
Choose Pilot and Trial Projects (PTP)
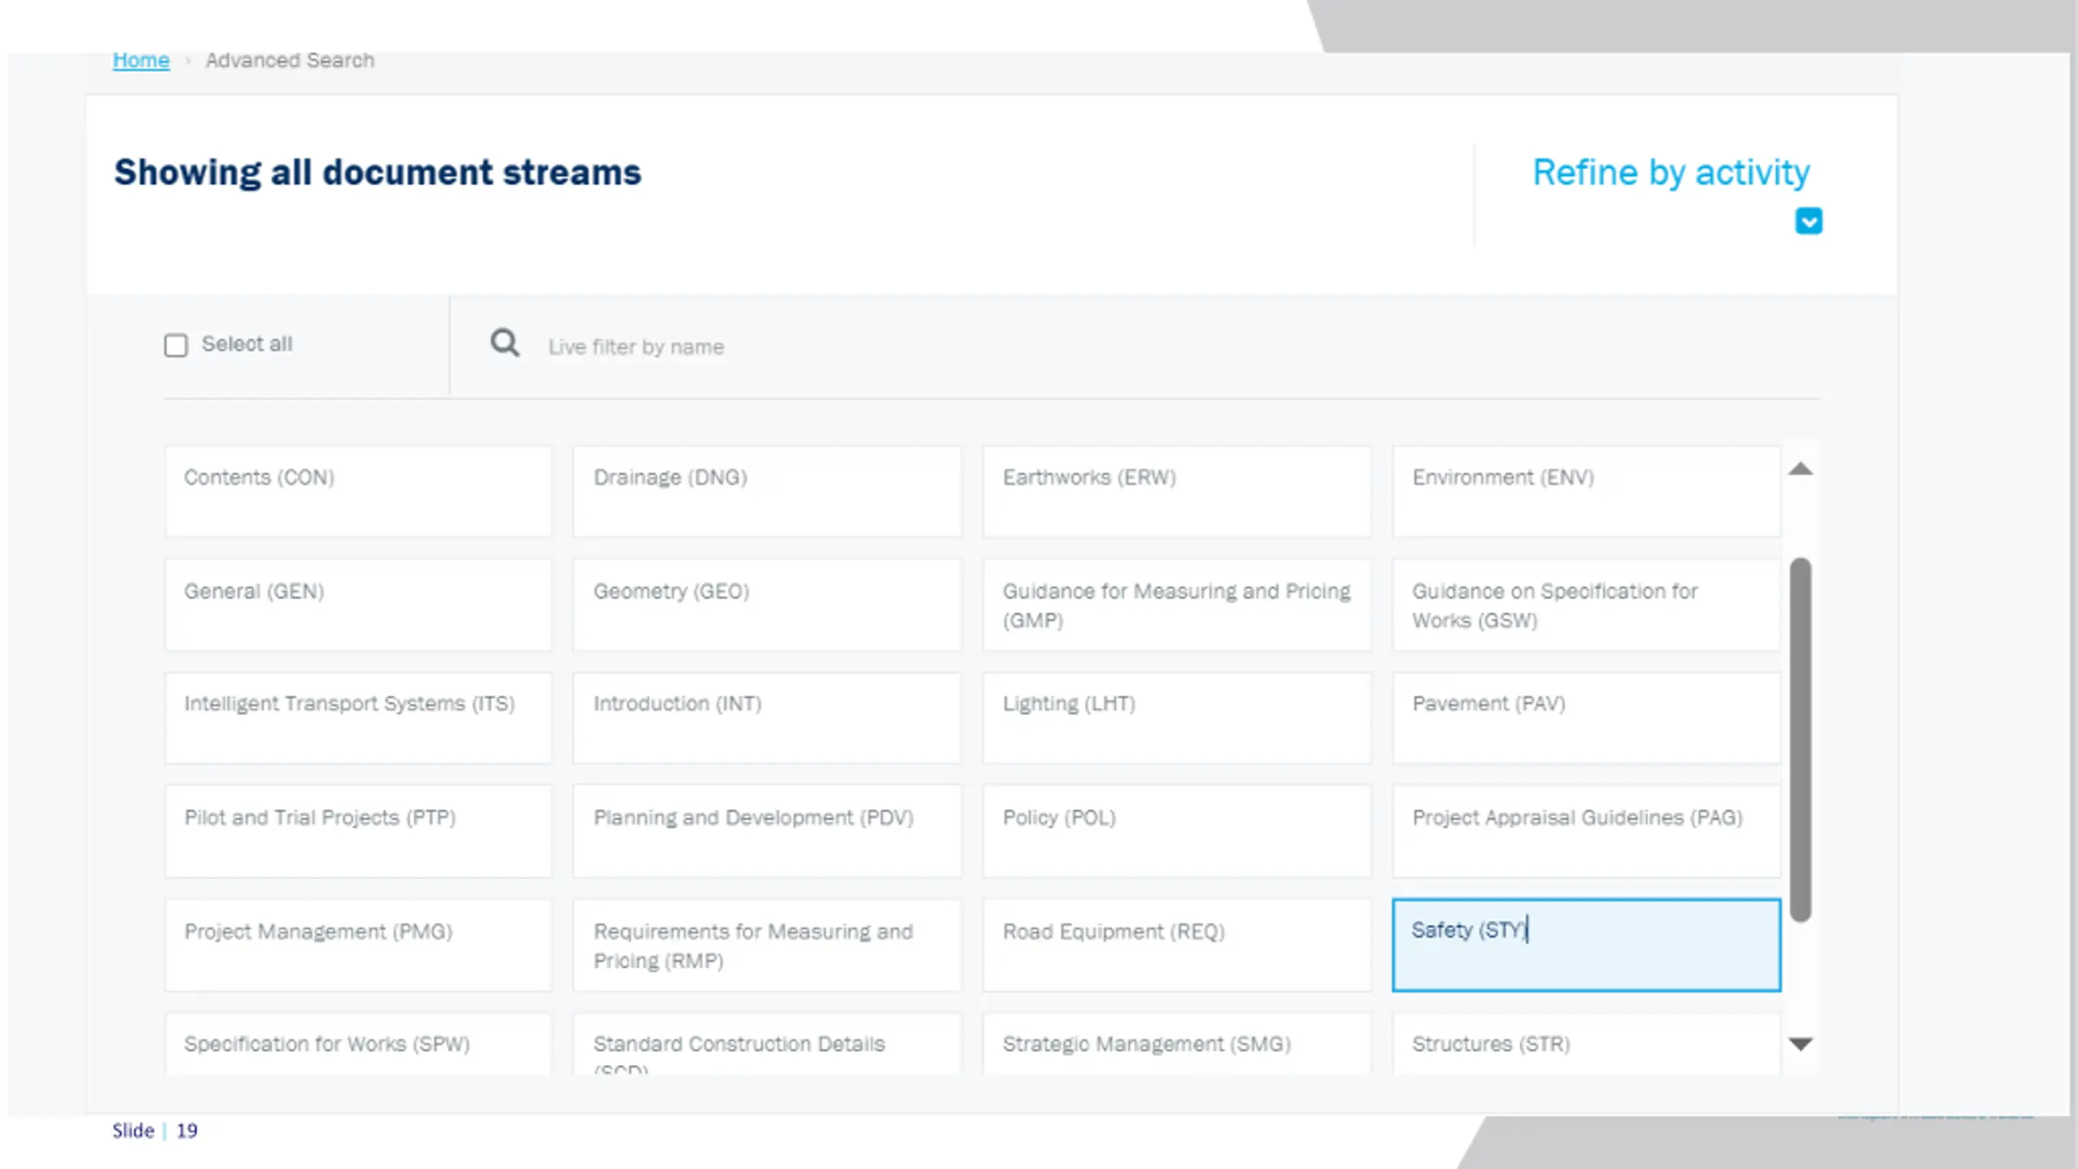tap(358, 831)
